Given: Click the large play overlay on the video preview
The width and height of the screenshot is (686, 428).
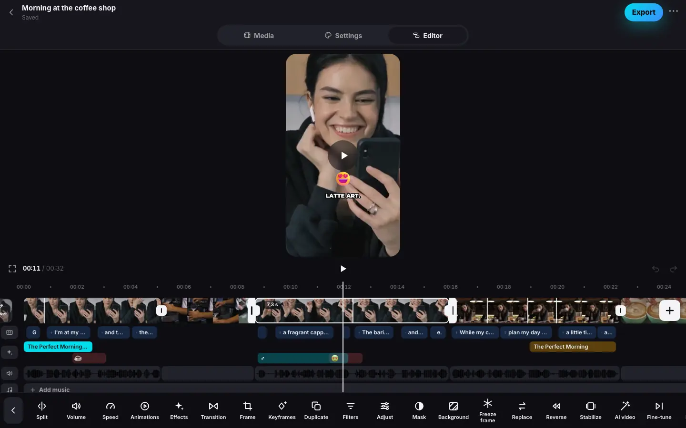Looking at the screenshot, I should coord(343,156).
